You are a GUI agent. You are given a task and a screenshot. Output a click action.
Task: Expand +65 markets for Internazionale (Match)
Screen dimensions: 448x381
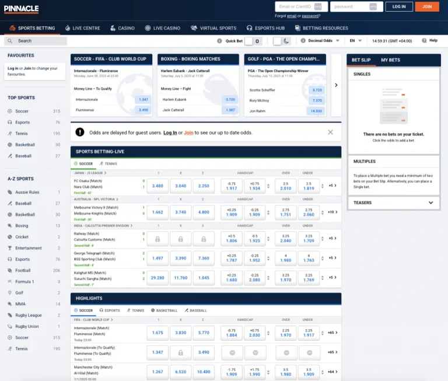332,333
